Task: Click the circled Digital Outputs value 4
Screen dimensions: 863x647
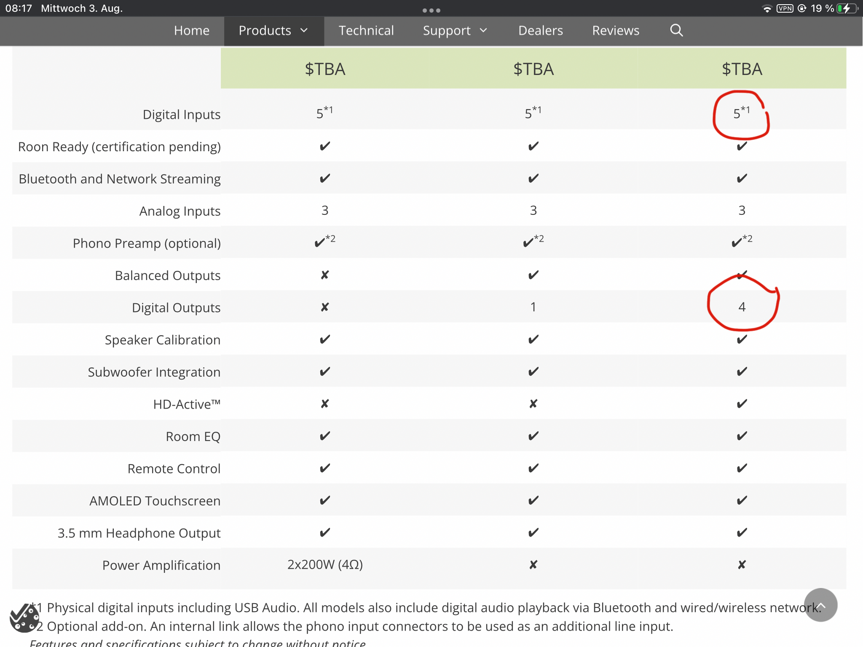Action: [x=742, y=307]
